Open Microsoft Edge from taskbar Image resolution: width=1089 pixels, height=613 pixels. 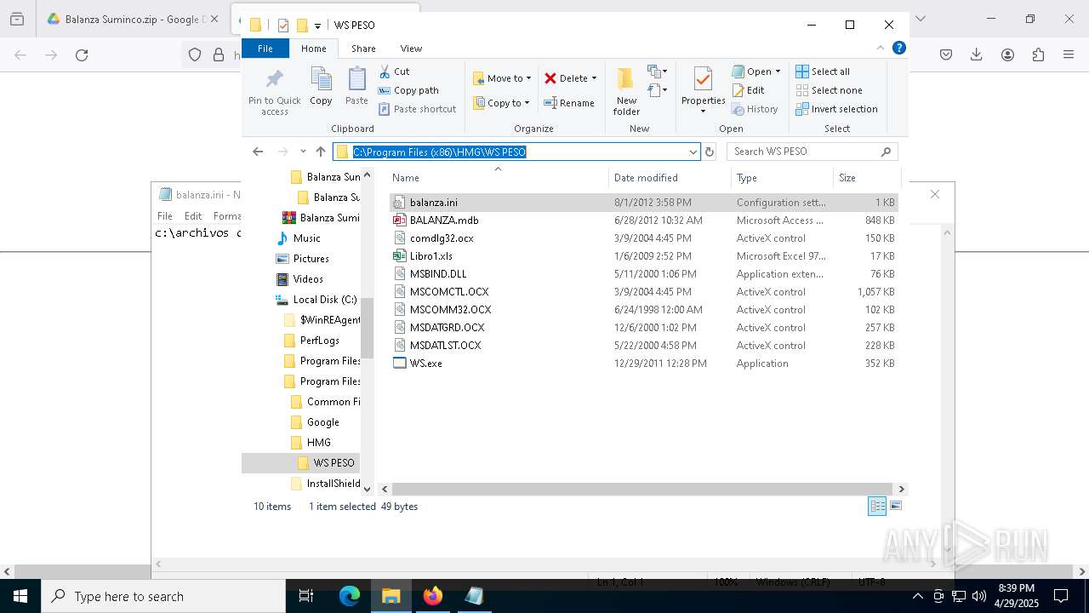350,596
